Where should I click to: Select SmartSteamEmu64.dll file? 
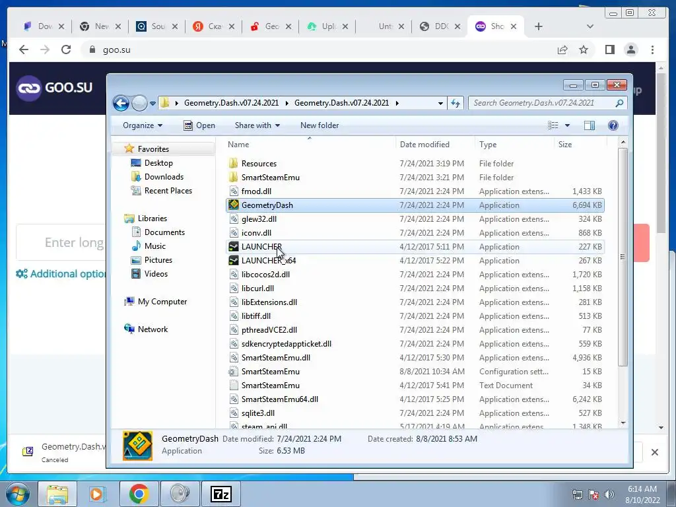(x=280, y=399)
